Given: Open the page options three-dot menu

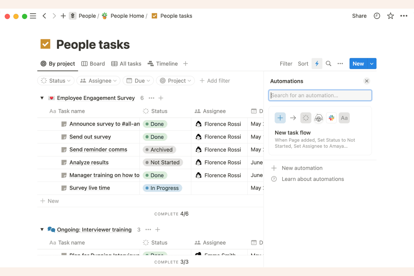Looking at the screenshot, I should 404,16.
